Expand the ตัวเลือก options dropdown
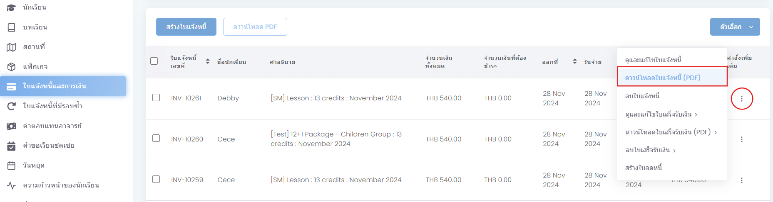773x202 pixels. [735, 27]
